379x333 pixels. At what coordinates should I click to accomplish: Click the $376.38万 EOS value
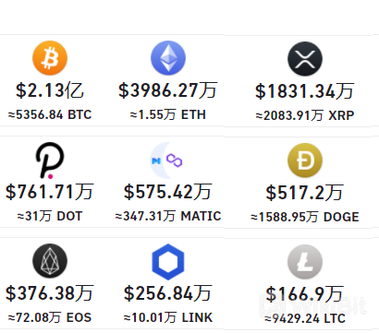50,293
